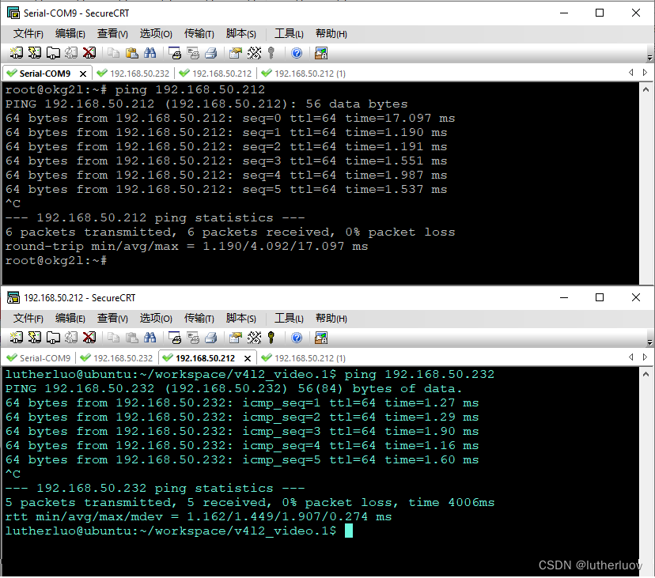The image size is (655, 578).
Task: Close the active Serial-COM9 tab
Action: (x=83, y=74)
